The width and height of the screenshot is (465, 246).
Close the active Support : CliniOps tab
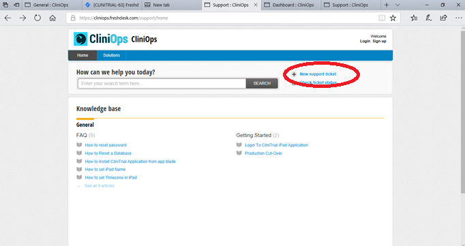tap(256, 5)
